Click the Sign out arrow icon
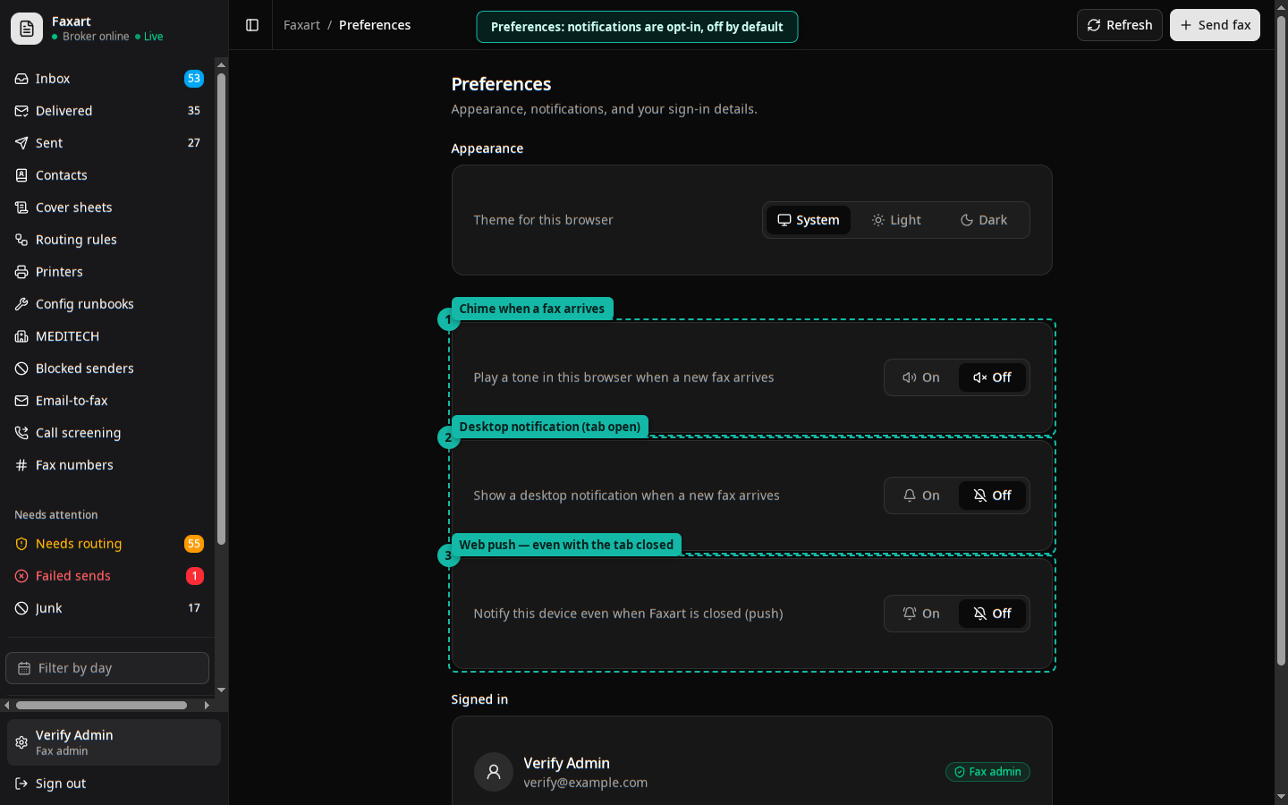1288x805 pixels. [x=21, y=784]
